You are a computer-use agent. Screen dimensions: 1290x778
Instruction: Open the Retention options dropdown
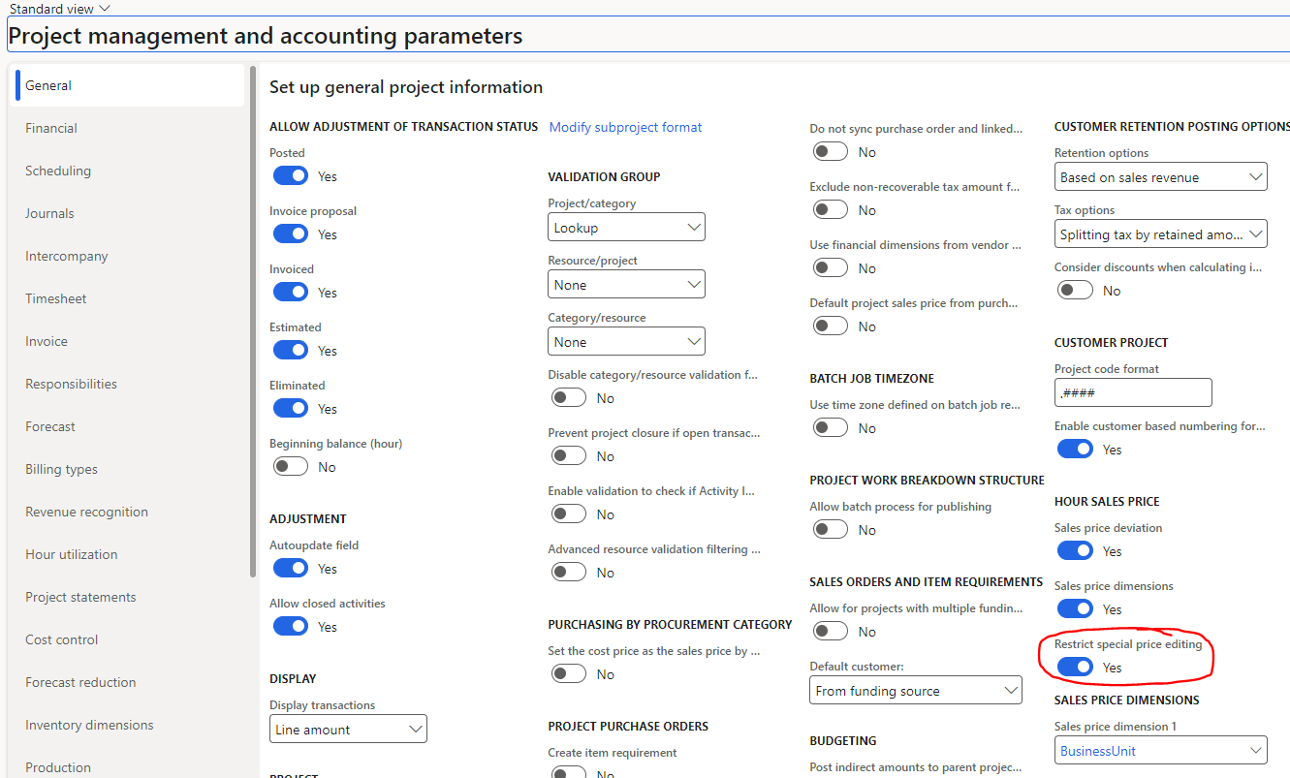coord(1161,176)
